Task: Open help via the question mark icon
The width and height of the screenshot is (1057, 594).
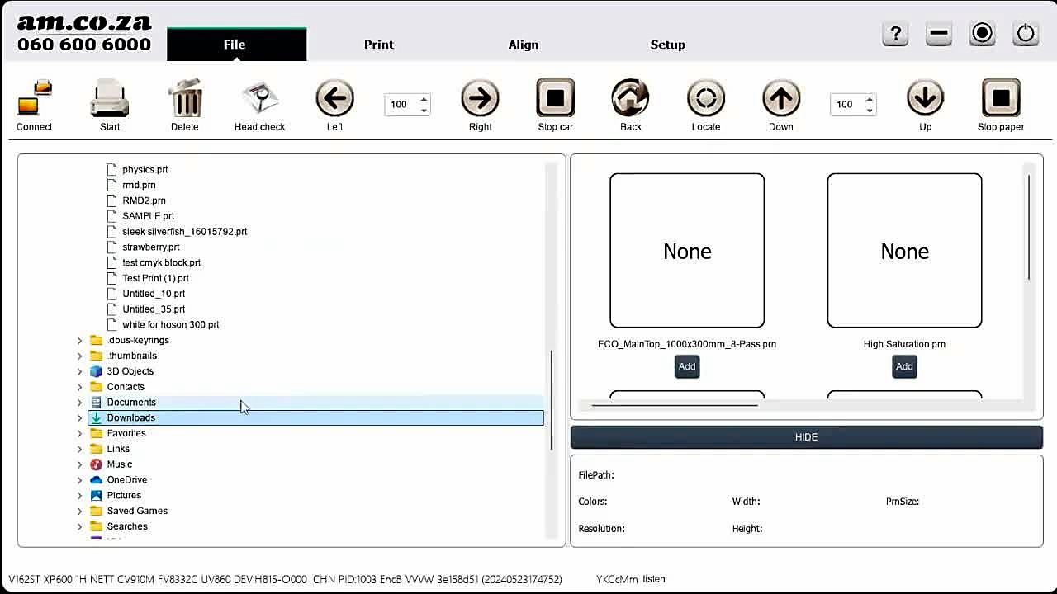Action: pos(895,34)
